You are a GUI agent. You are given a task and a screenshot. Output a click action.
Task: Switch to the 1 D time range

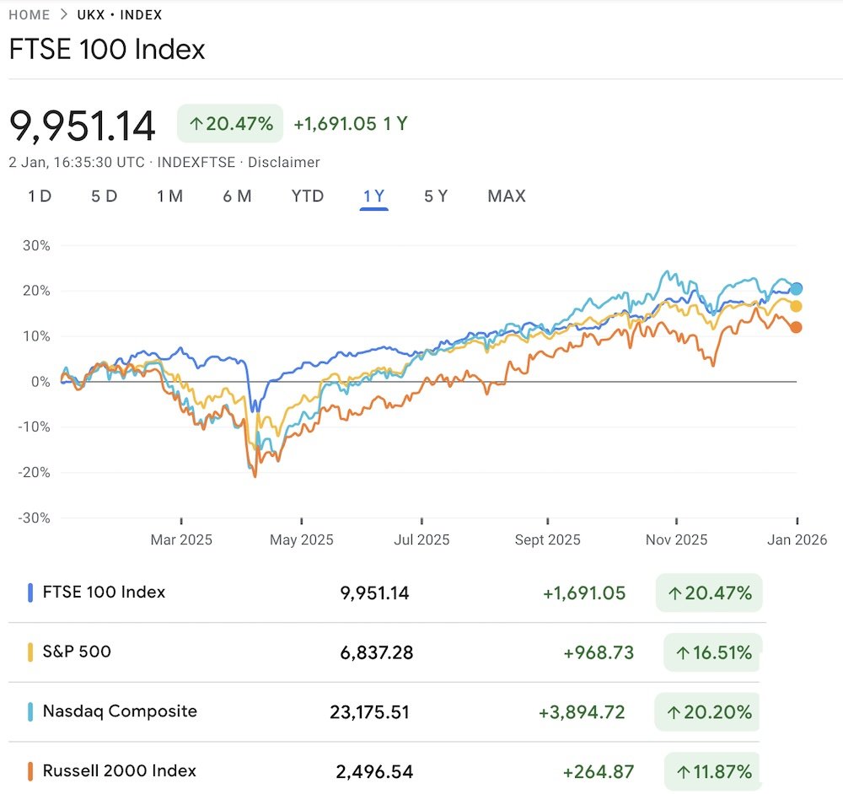click(40, 196)
